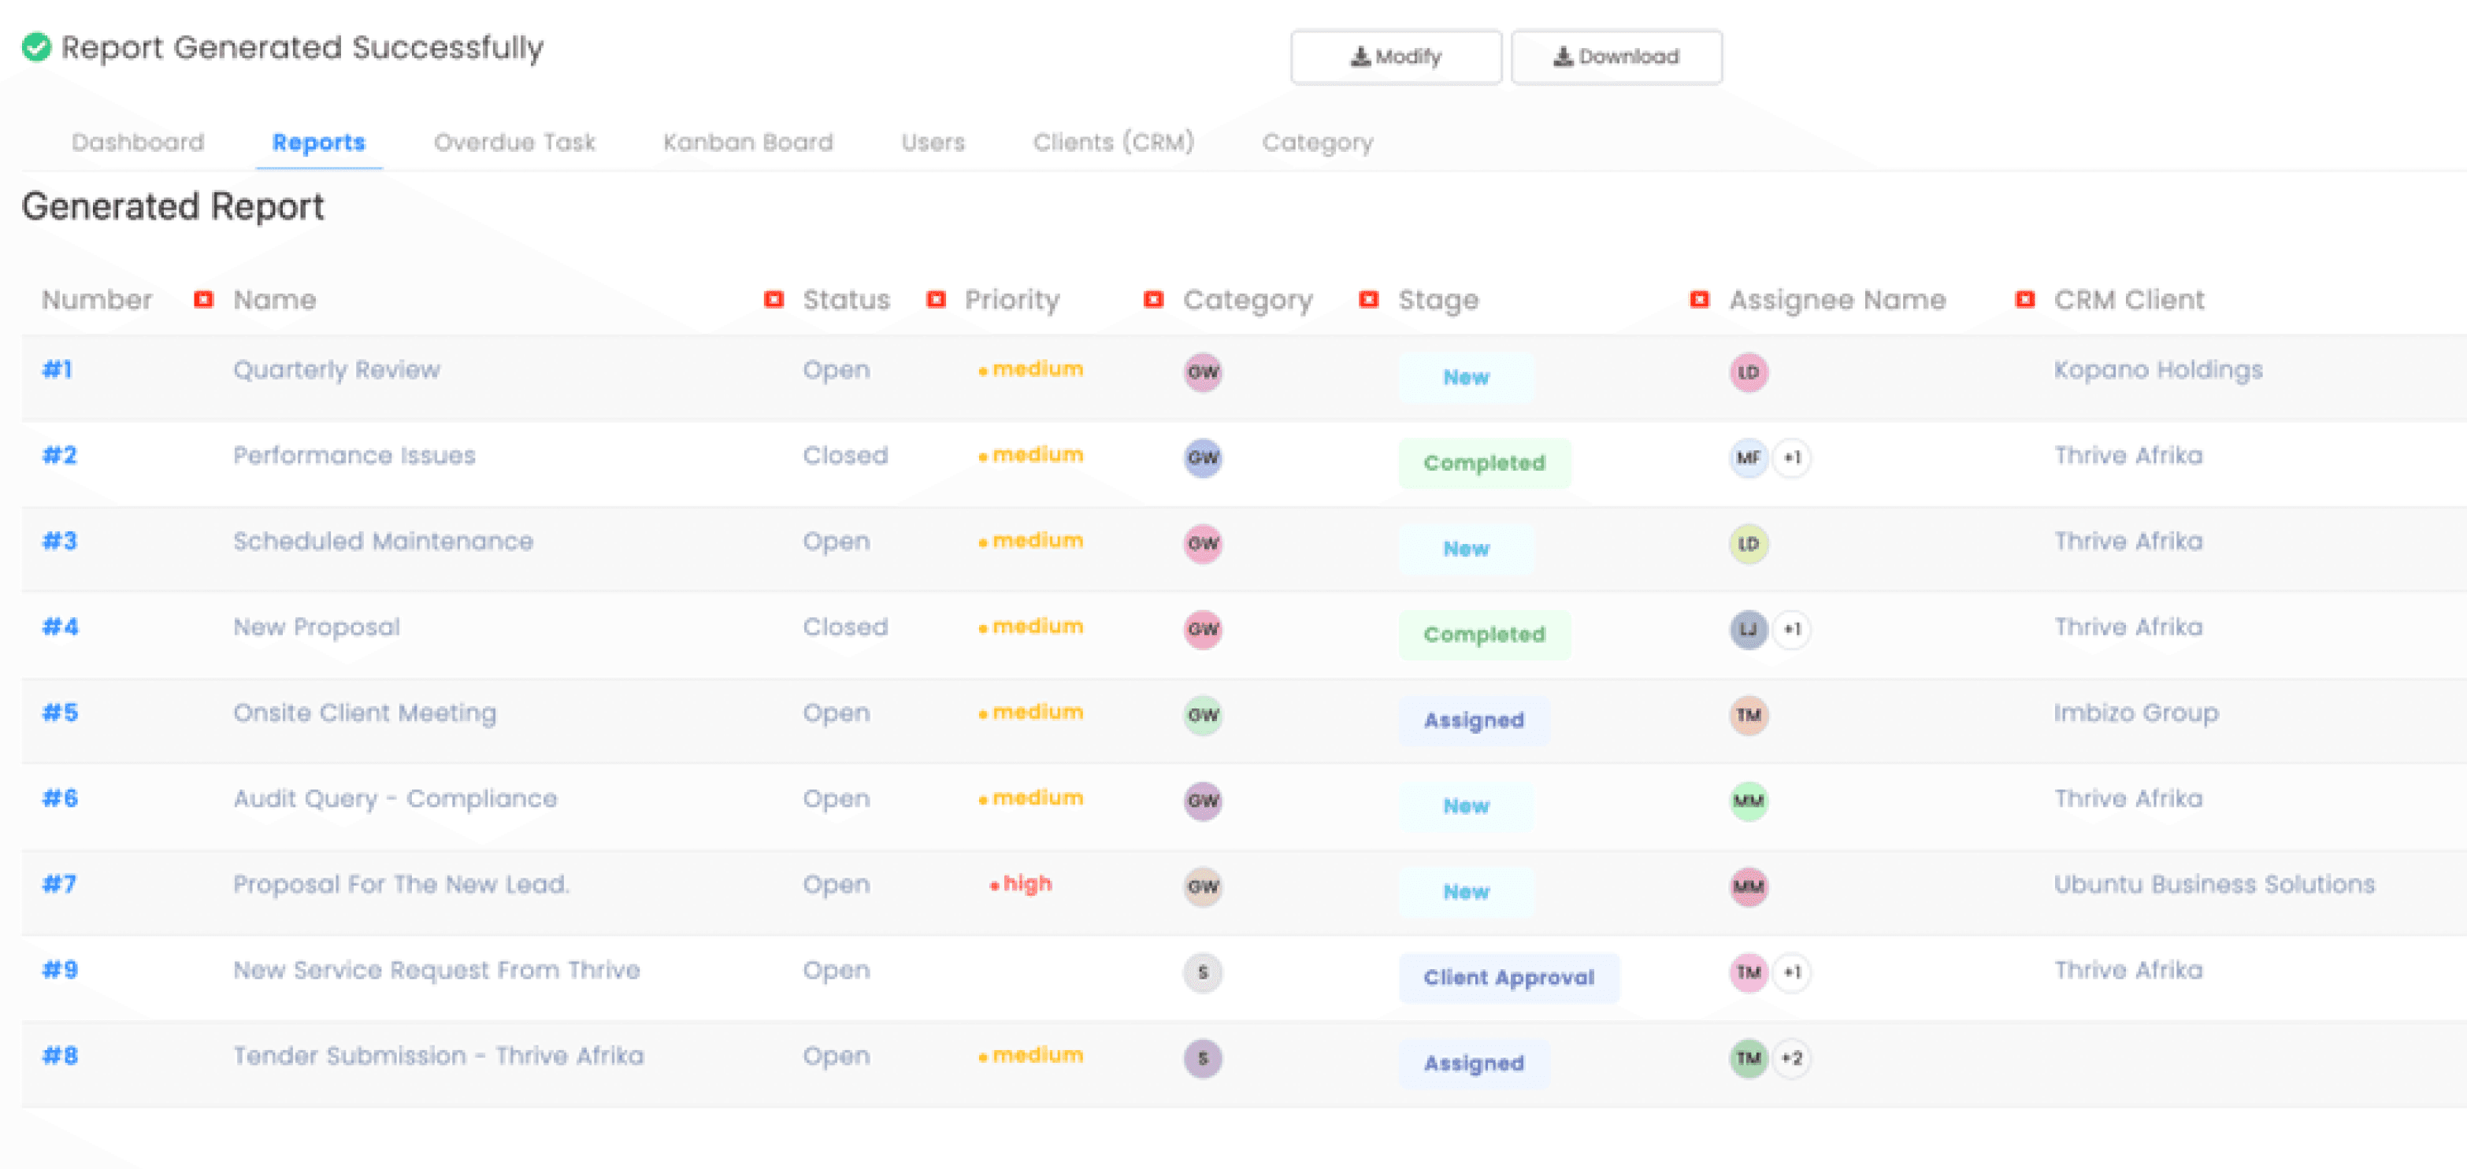This screenshot has height=1169, width=2467.
Task: Click the Modify button
Action: pyautogui.click(x=1395, y=57)
